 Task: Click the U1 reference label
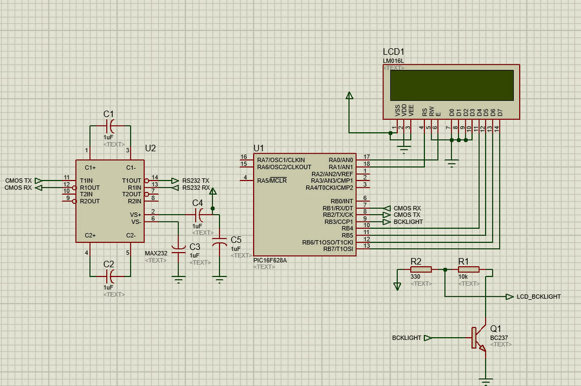[259, 148]
